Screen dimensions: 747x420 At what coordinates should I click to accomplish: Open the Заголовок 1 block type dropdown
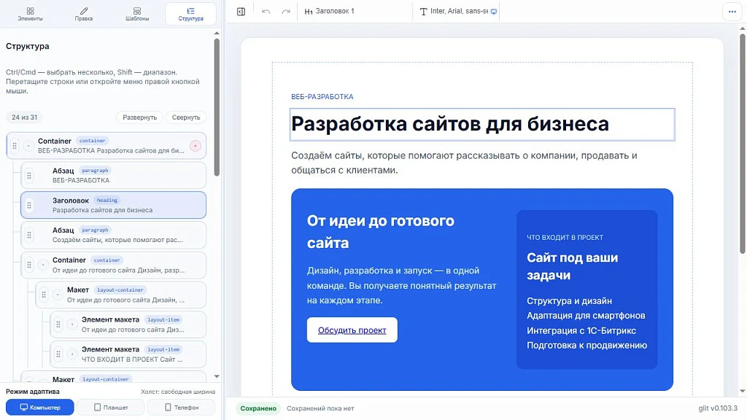355,11
